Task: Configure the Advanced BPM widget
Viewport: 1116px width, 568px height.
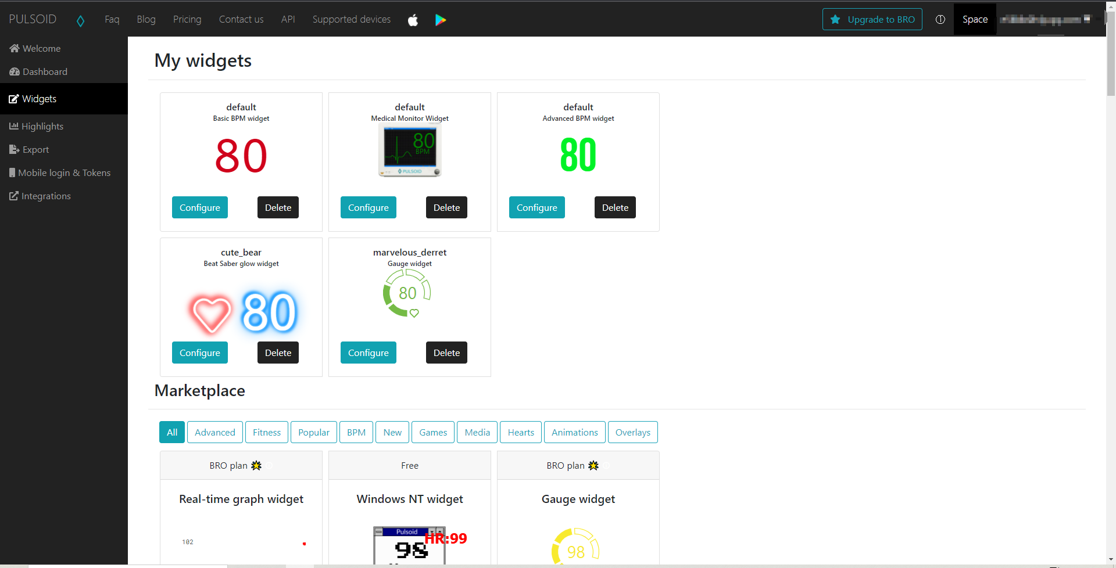Action: 537,207
